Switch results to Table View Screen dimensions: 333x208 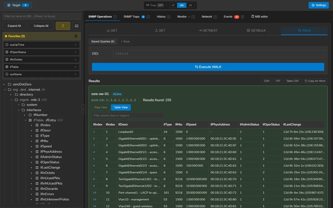click(x=121, y=107)
